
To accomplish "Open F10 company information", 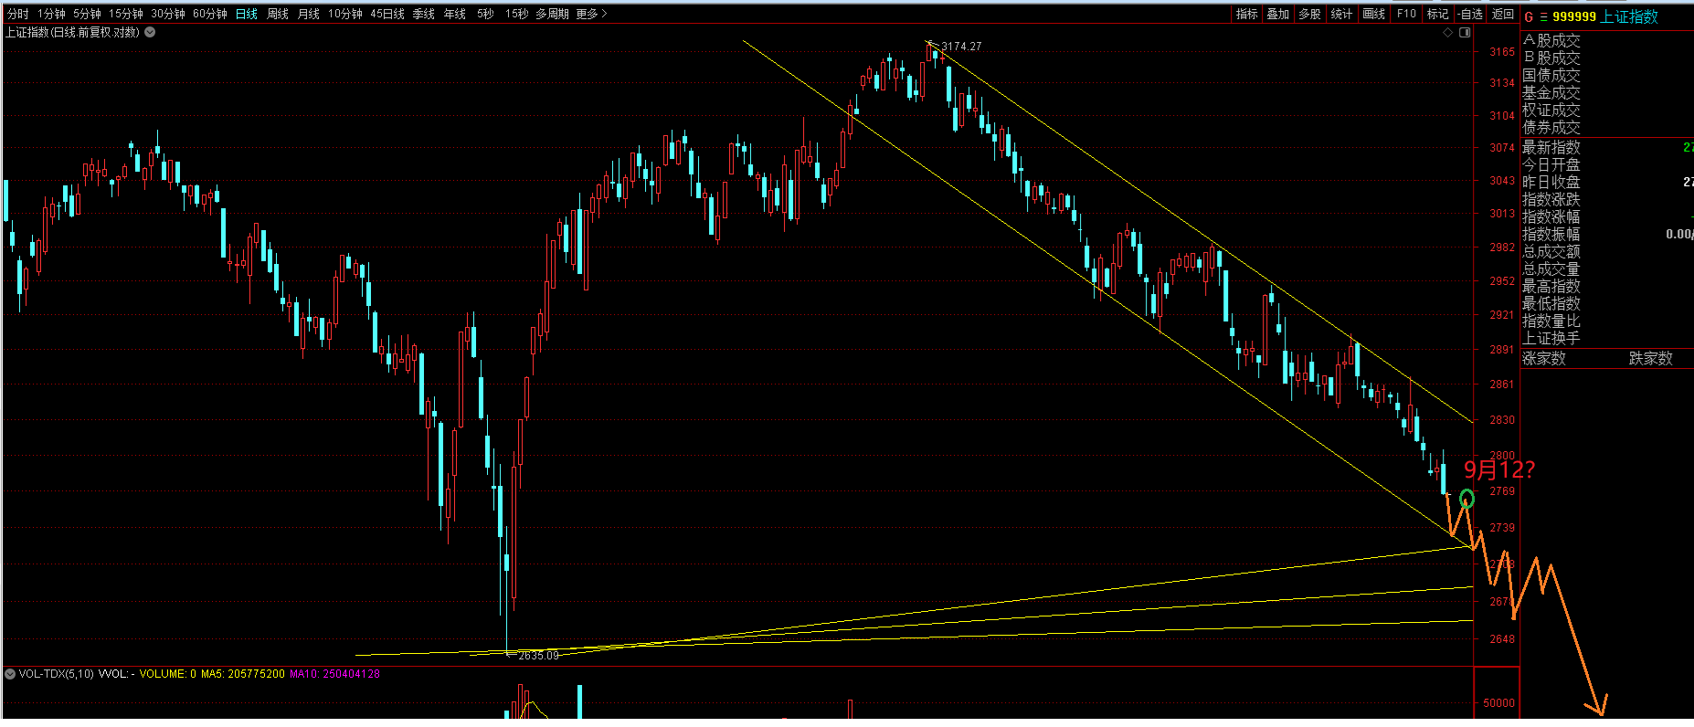I will 1406,14.
